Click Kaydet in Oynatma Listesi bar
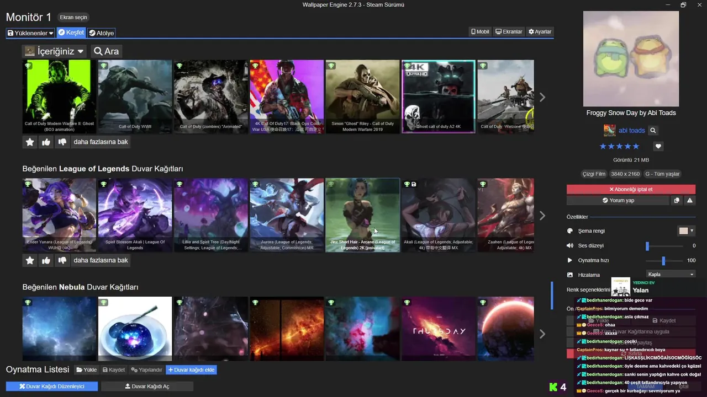Image resolution: width=707 pixels, height=397 pixels. coord(113,370)
